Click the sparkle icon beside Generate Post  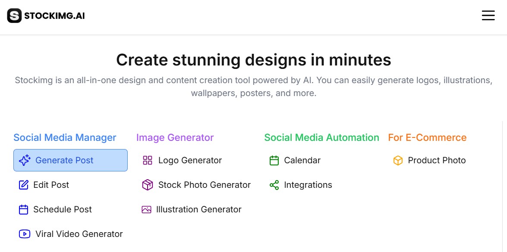pos(25,160)
